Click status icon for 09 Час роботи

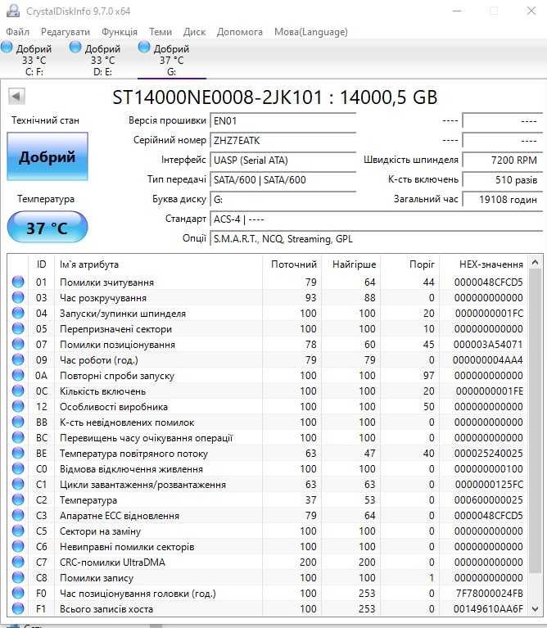click(x=18, y=359)
